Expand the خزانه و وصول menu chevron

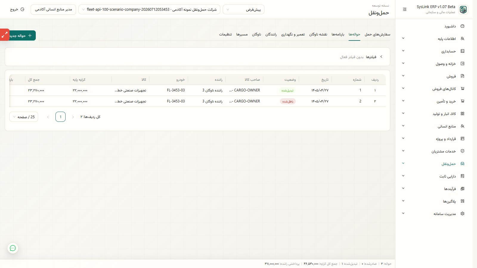click(403, 63)
